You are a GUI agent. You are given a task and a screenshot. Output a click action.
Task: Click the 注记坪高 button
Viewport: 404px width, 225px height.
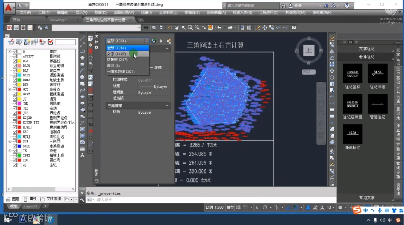click(x=377, y=76)
